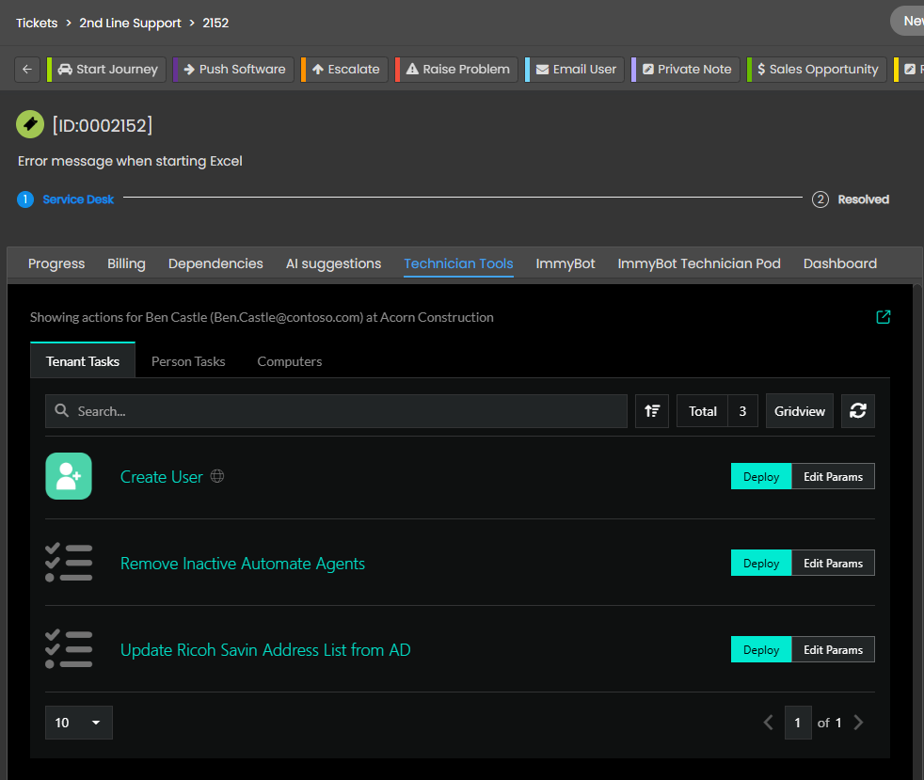Open technician tools in external window icon
The height and width of the screenshot is (780, 924).
(883, 317)
